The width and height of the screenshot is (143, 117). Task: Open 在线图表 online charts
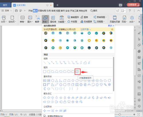point(86,22)
